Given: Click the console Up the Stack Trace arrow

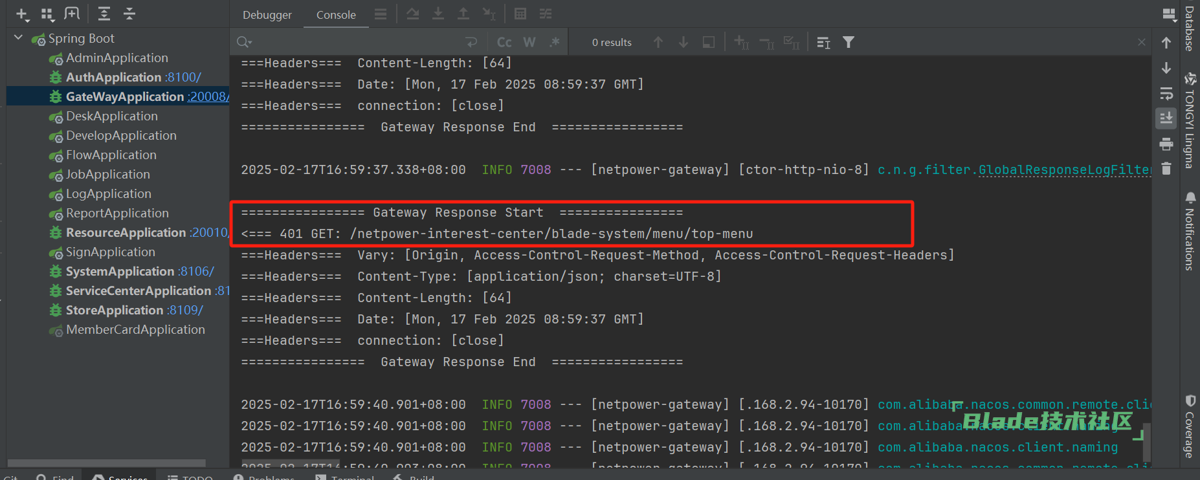Looking at the screenshot, I should (x=1166, y=43).
